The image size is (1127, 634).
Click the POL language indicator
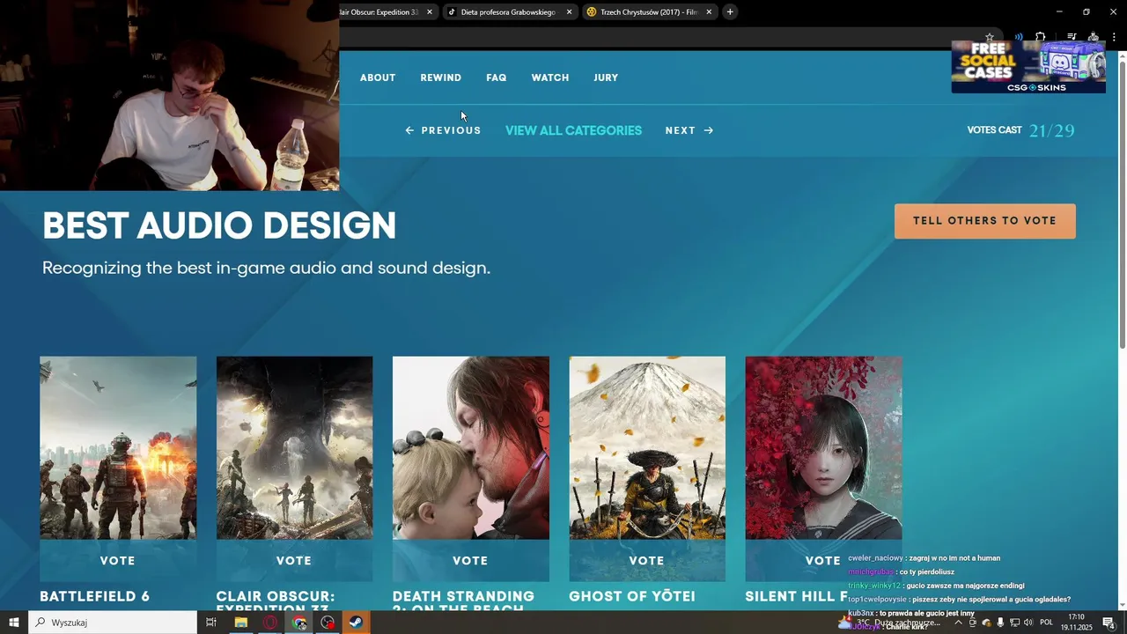(1047, 623)
